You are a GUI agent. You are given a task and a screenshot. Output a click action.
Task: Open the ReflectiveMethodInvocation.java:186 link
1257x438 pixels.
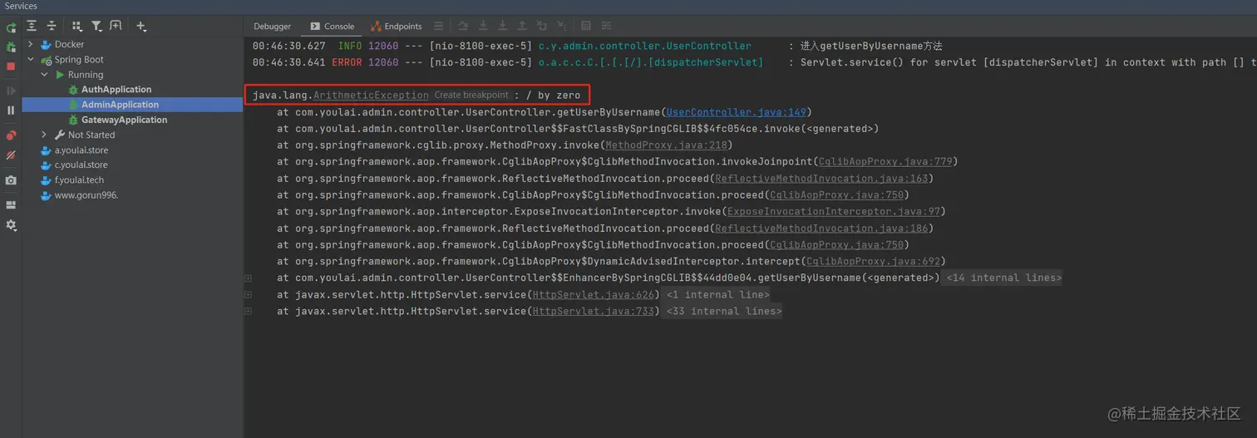(821, 229)
